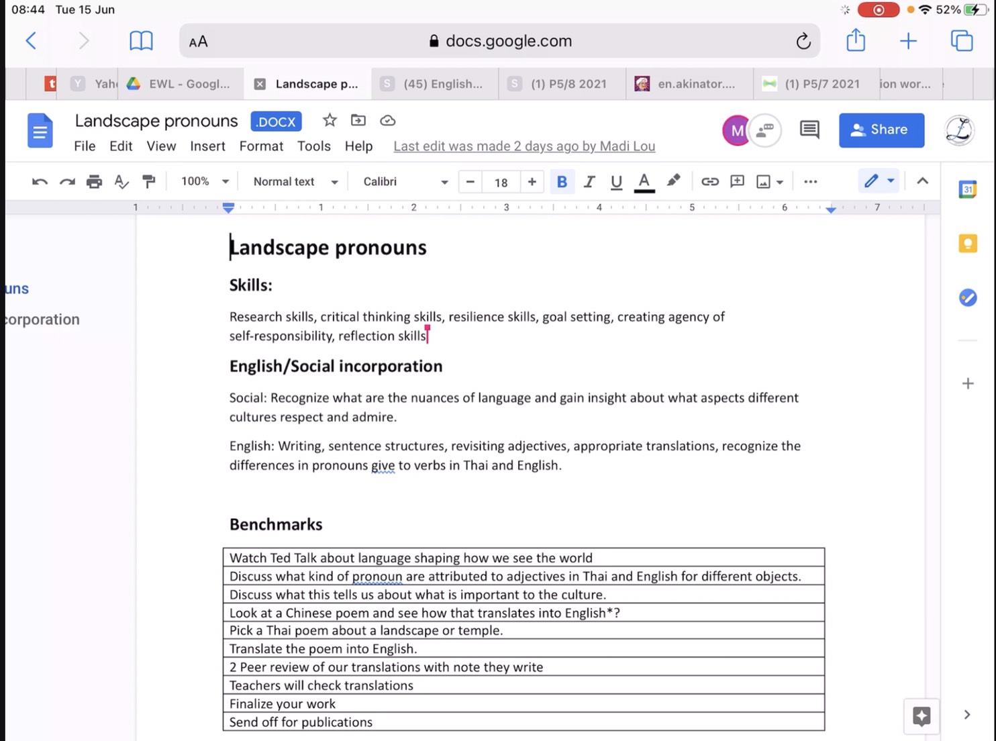Click the docs.google.com address bar

point(500,41)
